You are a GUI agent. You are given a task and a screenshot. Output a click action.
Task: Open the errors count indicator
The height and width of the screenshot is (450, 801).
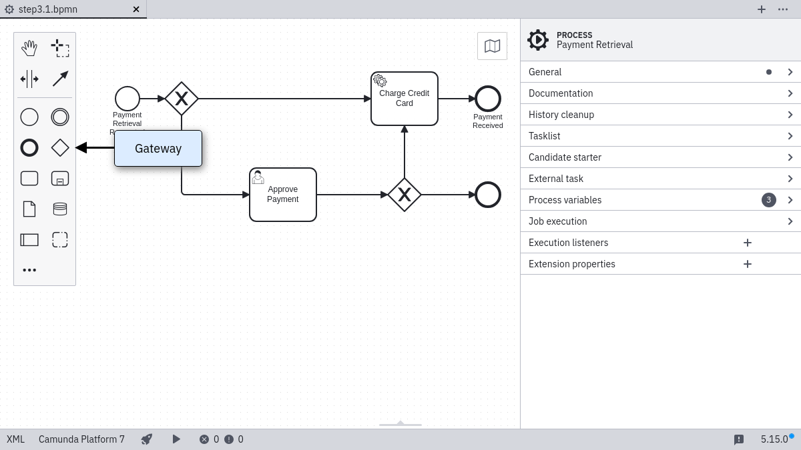pos(209,439)
